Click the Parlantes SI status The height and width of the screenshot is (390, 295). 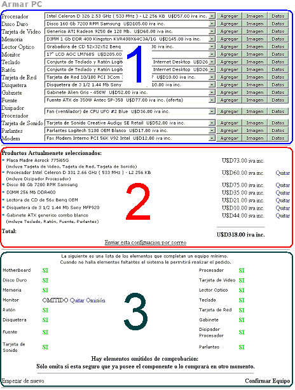[242, 347]
